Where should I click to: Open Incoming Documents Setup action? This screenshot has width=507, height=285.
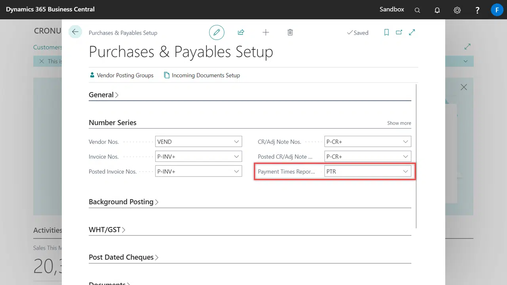tap(202, 75)
